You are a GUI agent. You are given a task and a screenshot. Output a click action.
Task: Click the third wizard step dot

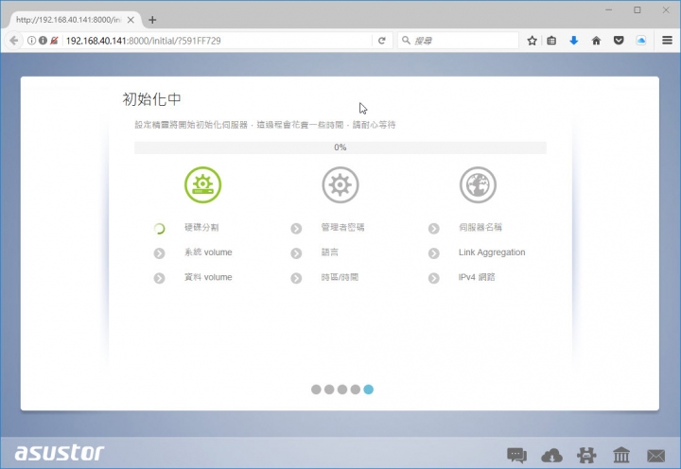tap(342, 390)
